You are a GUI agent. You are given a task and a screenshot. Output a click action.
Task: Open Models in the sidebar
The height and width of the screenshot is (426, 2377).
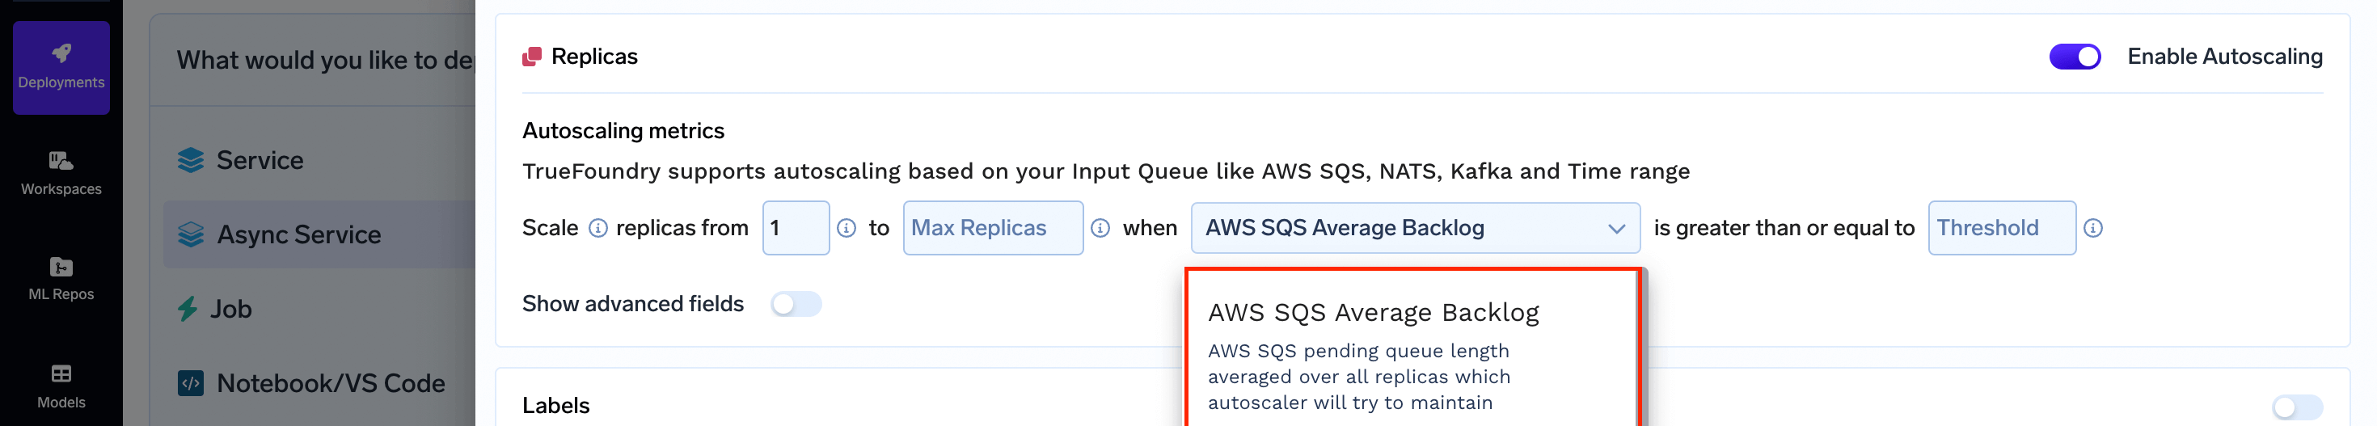tap(61, 386)
